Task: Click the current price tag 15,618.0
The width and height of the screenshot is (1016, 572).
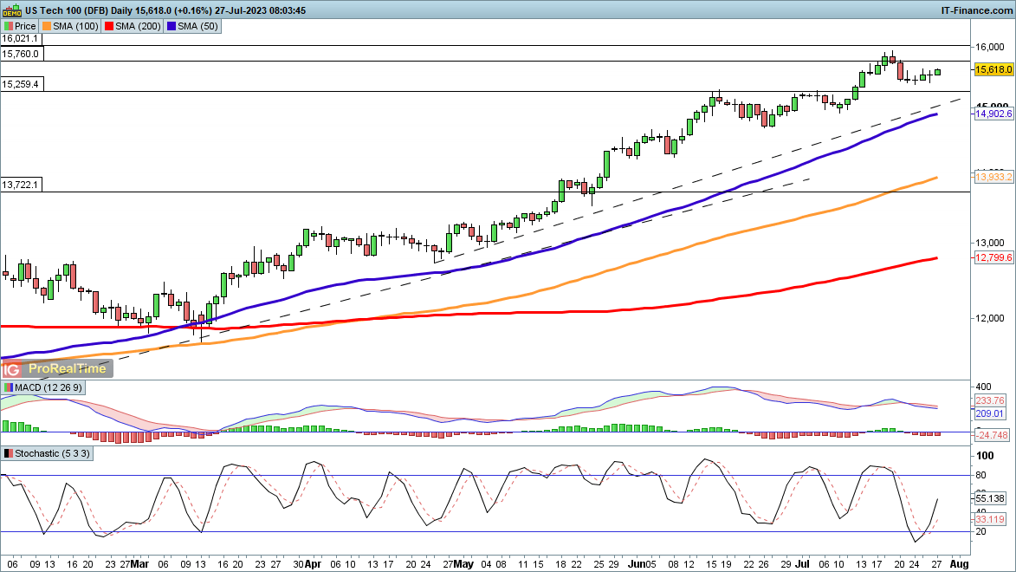Action: 993,69
